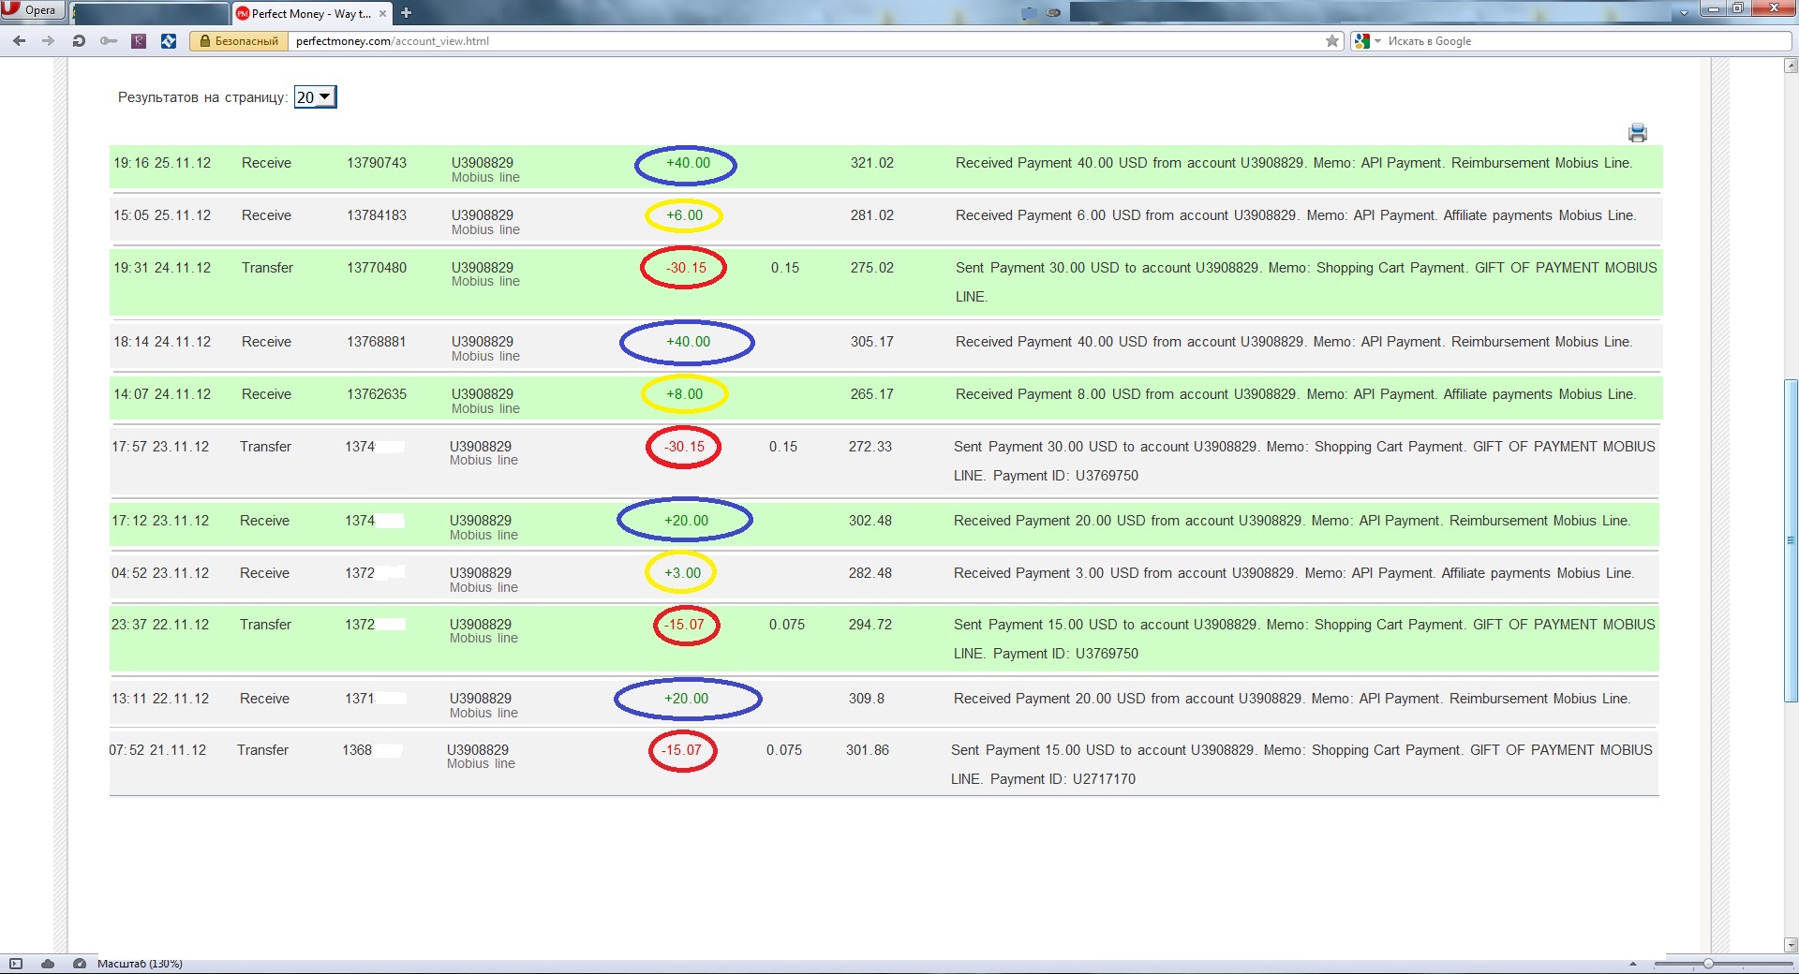Click the +3.00 amount in the 04:52 row
This screenshot has height=974, width=1799.
[x=682, y=573]
